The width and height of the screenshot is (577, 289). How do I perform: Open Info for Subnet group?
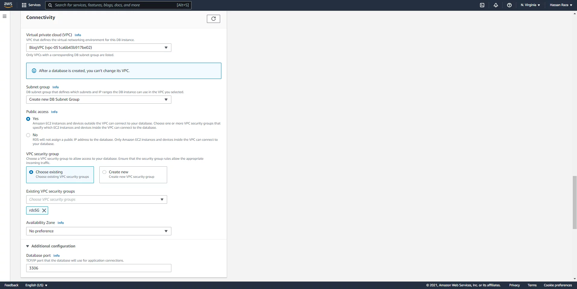(x=55, y=87)
